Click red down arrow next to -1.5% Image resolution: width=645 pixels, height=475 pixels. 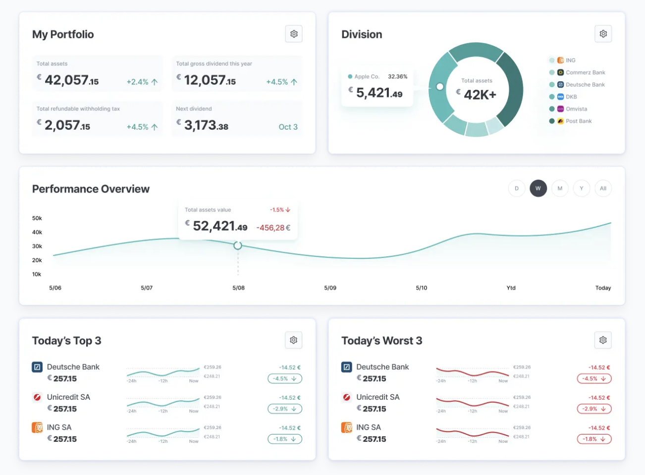(x=288, y=210)
